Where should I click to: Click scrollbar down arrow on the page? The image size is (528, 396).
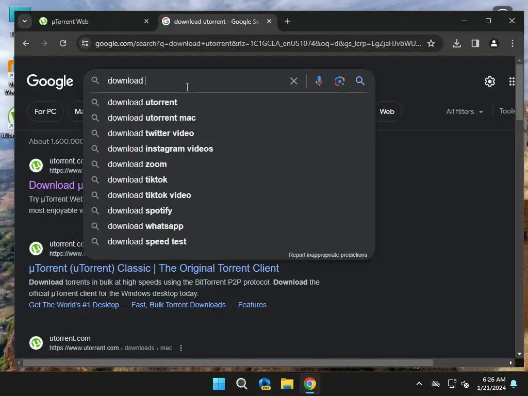pos(519,354)
